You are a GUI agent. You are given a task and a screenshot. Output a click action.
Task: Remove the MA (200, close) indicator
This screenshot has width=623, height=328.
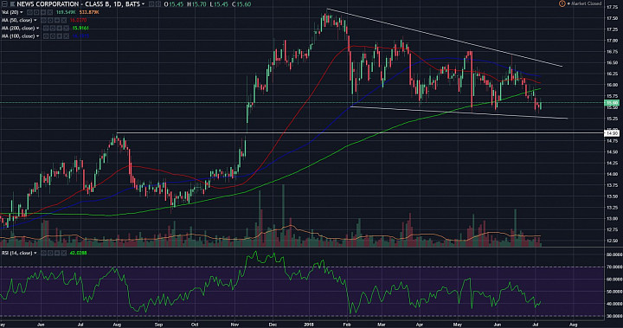(66, 29)
